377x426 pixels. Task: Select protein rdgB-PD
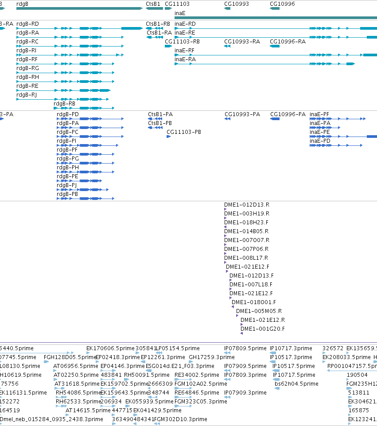(x=68, y=114)
